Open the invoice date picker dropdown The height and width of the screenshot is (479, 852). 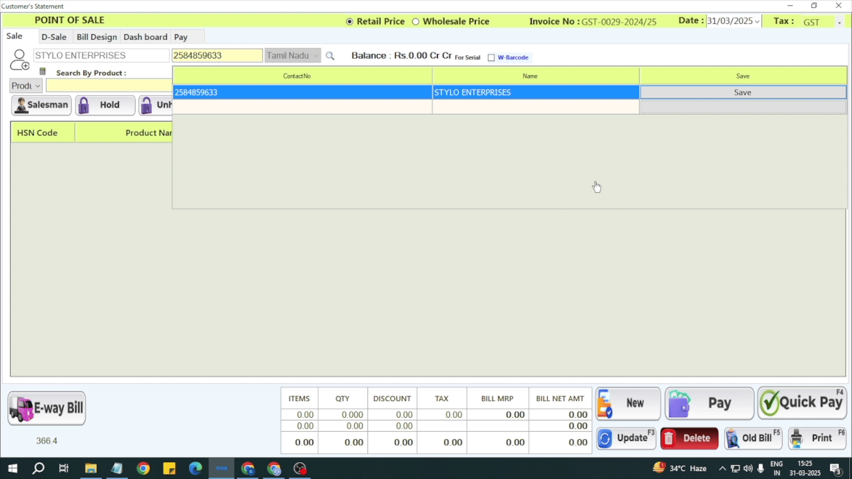757,22
